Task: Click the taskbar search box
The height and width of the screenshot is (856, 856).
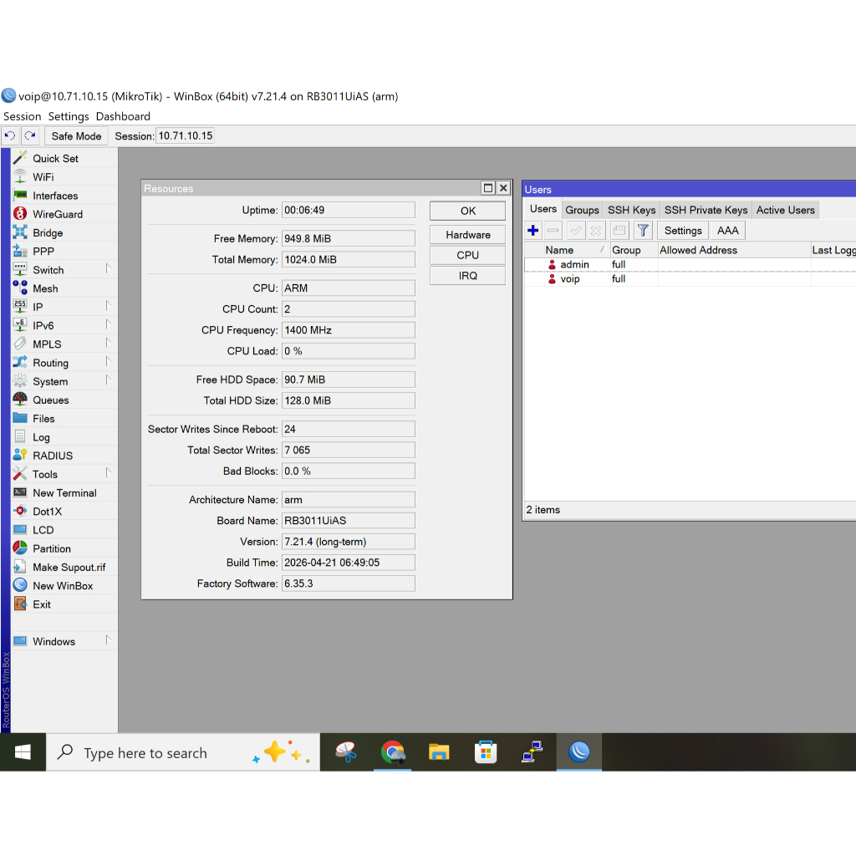Action: (x=183, y=752)
